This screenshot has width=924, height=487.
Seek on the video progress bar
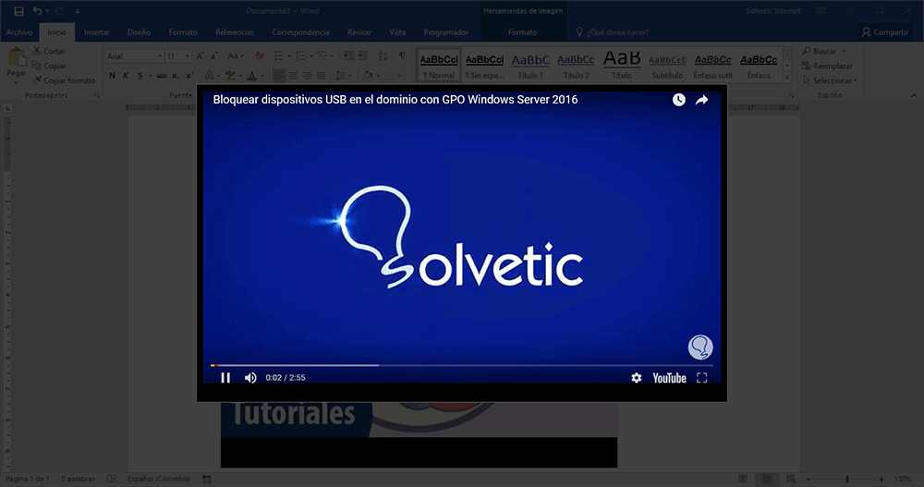click(x=461, y=366)
